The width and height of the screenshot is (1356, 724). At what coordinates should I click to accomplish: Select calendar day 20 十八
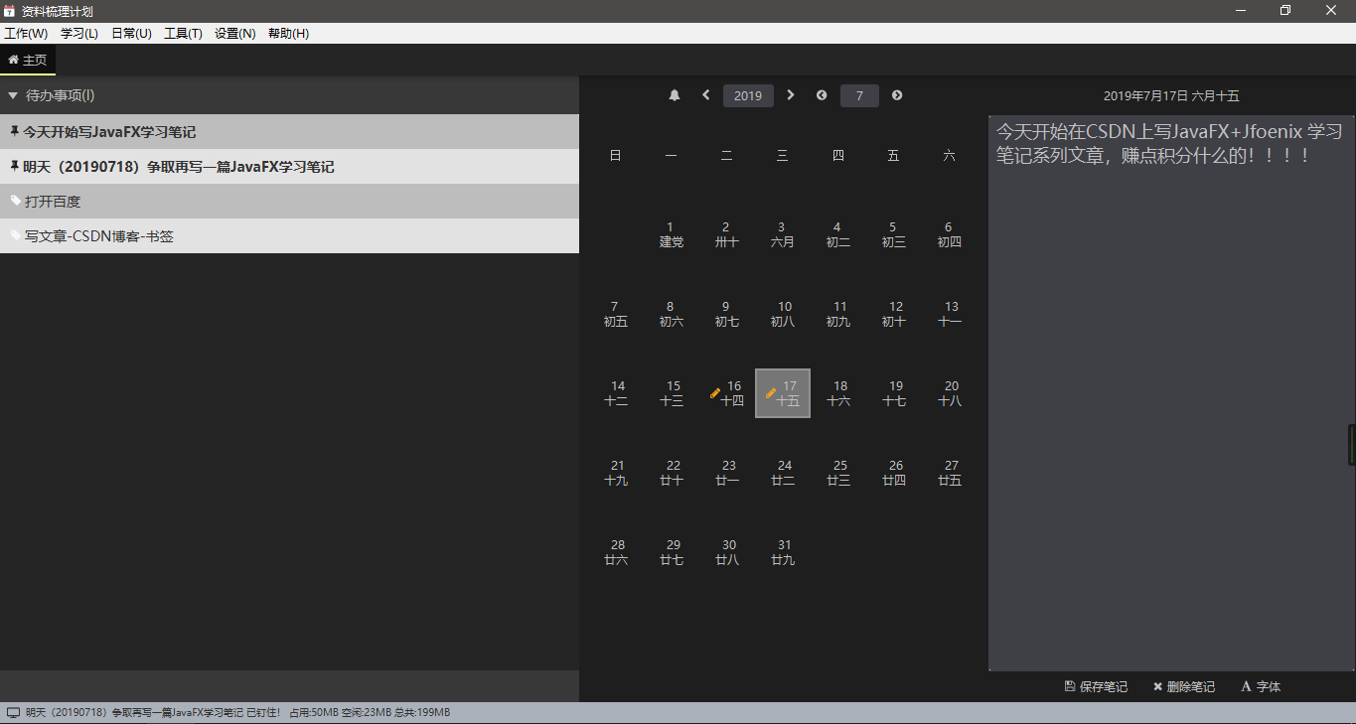(950, 393)
